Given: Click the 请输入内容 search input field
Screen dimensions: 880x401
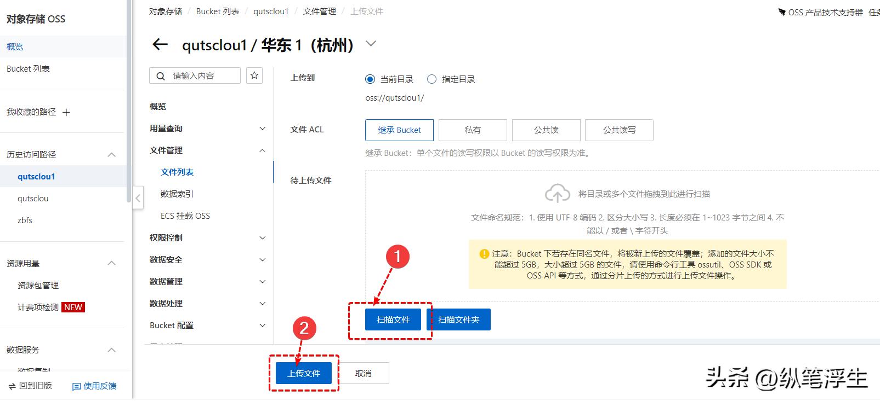Looking at the screenshot, I should [195, 75].
